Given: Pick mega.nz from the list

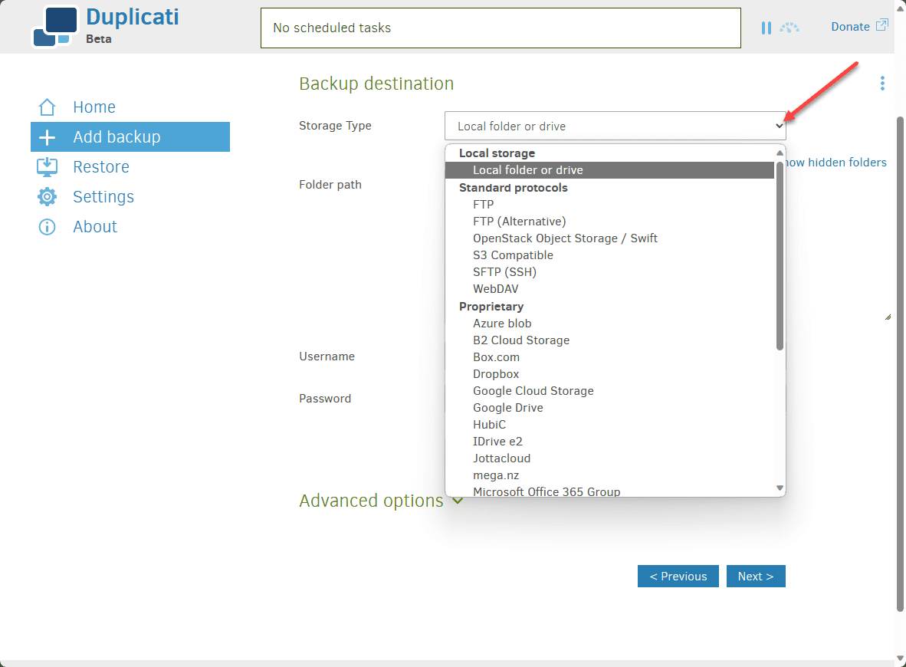Looking at the screenshot, I should click(x=609, y=475).
